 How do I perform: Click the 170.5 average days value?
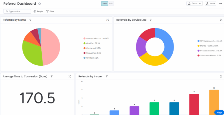coord(37,98)
